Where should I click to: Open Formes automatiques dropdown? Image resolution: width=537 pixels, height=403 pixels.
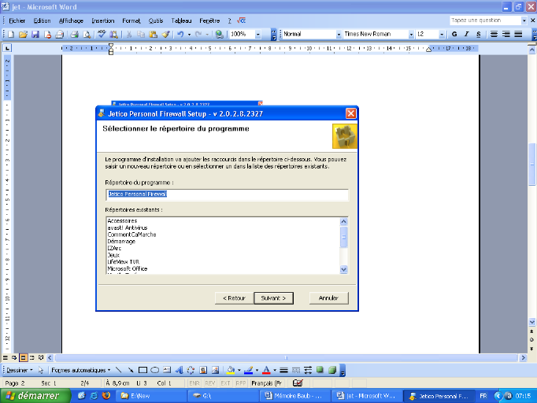click(81, 370)
